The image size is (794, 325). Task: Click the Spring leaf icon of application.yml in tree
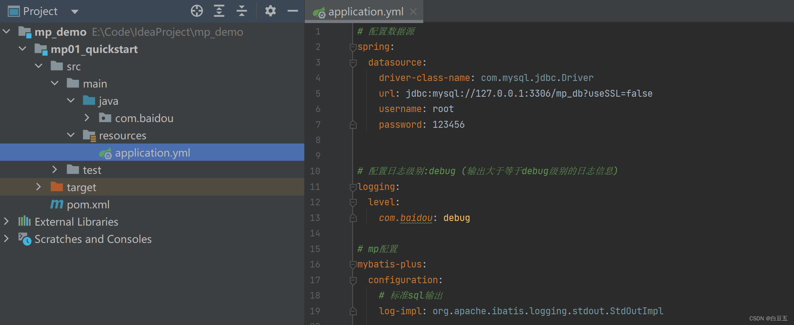(x=106, y=153)
